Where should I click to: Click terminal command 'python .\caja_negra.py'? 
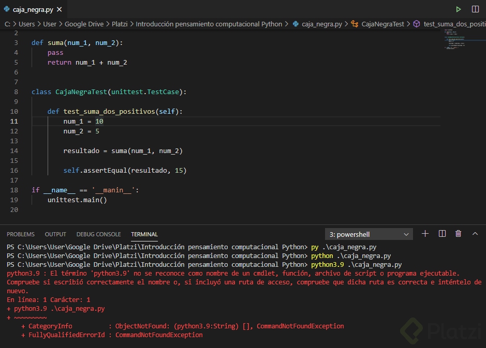click(x=351, y=256)
